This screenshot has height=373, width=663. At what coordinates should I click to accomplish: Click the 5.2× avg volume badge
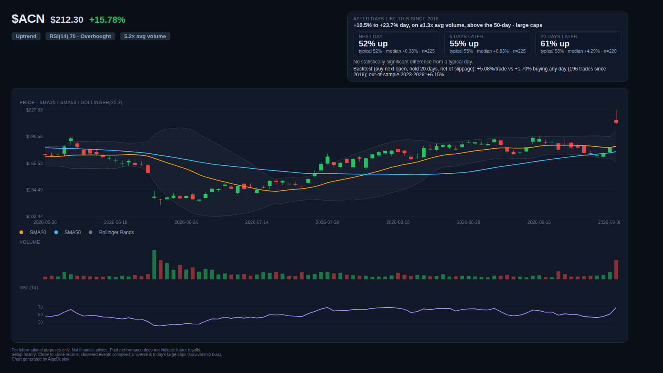pyautogui.click(x=145, y=36)
